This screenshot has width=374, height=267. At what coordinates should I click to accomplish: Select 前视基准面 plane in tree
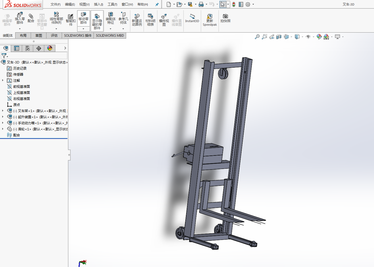pyautogui.click(x=22, y=86)
